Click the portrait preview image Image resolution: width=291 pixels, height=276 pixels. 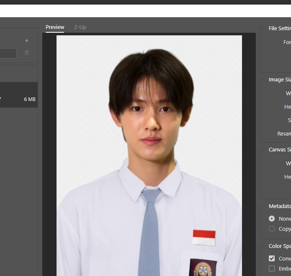pyautogui.click(x=149, y=156)
